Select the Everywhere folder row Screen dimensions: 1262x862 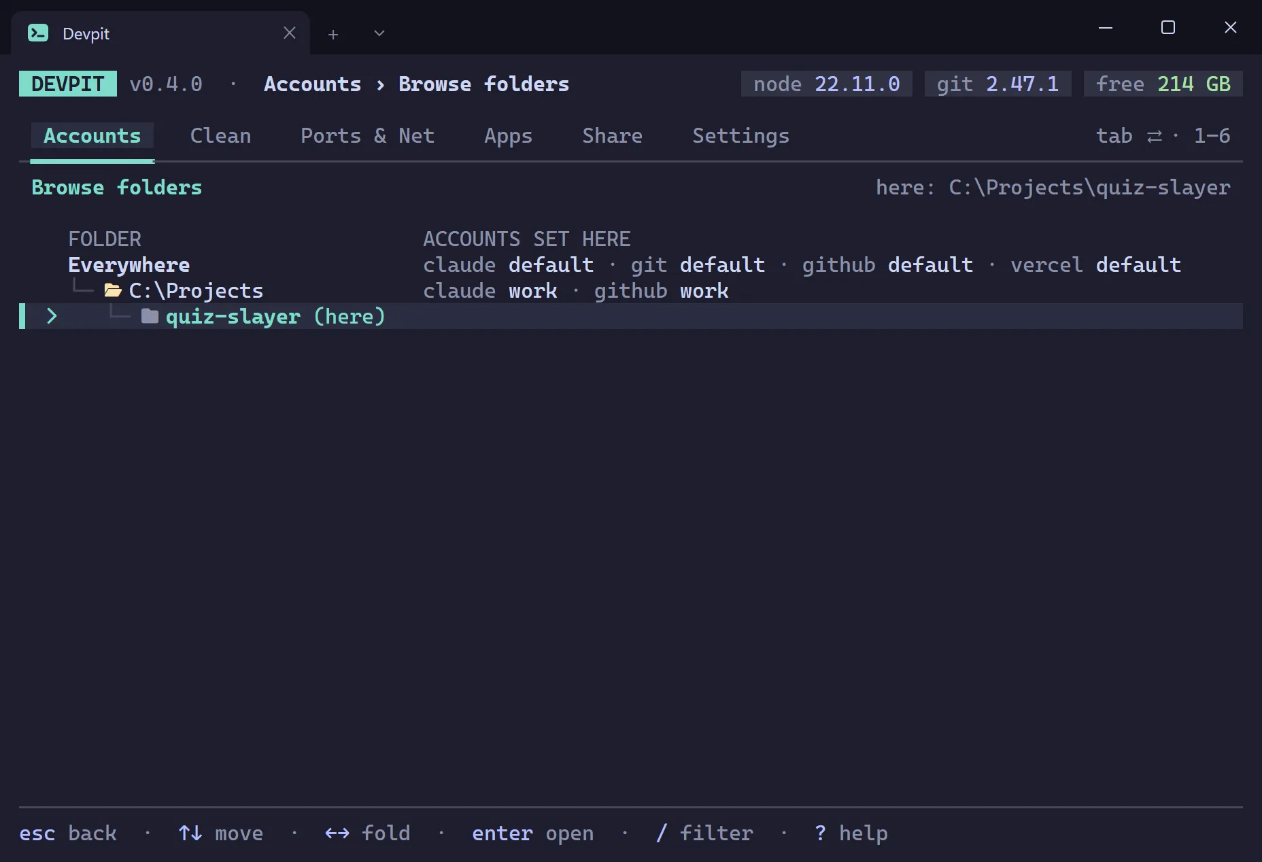coord(631,264)
